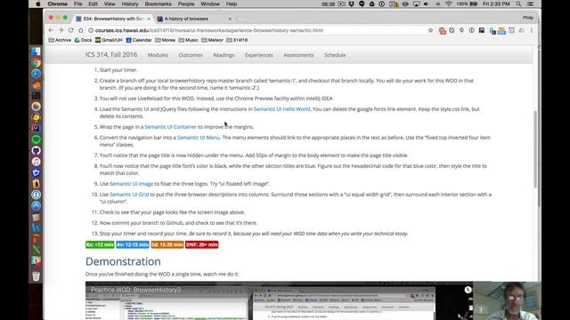Viewport: 570px width, 320px height.
Task: Follow the Semantic UI Image link
Action: (x=131, y=184)
